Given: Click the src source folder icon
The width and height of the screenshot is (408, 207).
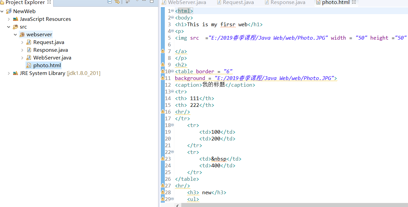Looking at the screenshot, I should [x=15, y=27].
